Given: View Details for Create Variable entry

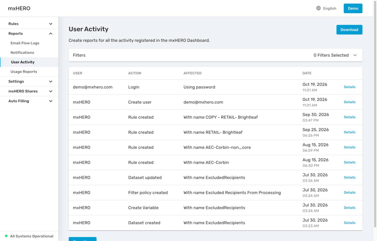Looking at the screenshot, I should [x=350, y=208].
